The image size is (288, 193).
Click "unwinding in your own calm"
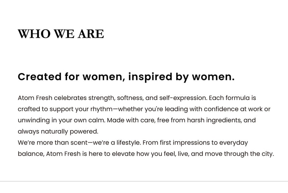(61, 121)
